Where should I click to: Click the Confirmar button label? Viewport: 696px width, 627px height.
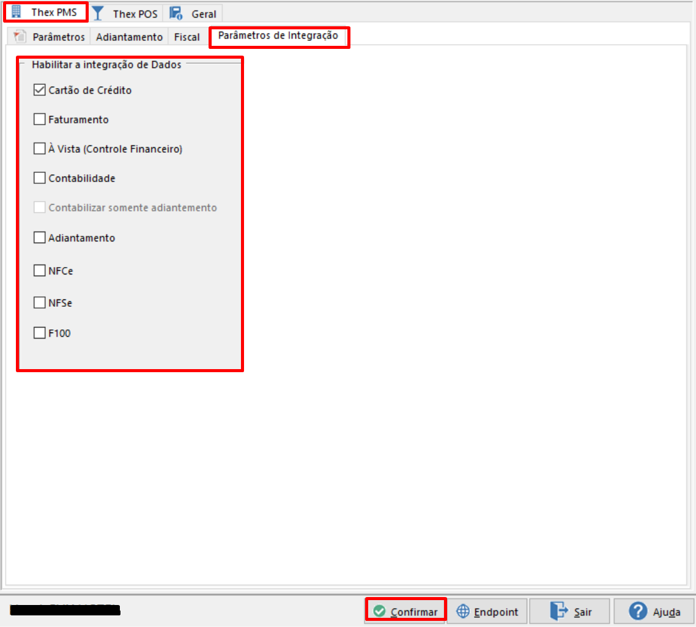coord(413,612)
